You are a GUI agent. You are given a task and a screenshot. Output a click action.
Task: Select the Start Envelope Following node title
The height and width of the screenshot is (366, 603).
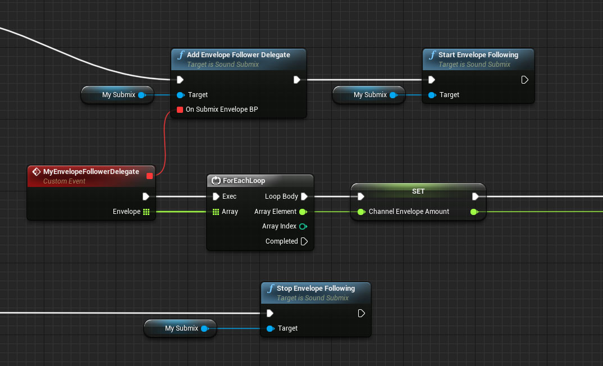478,55
